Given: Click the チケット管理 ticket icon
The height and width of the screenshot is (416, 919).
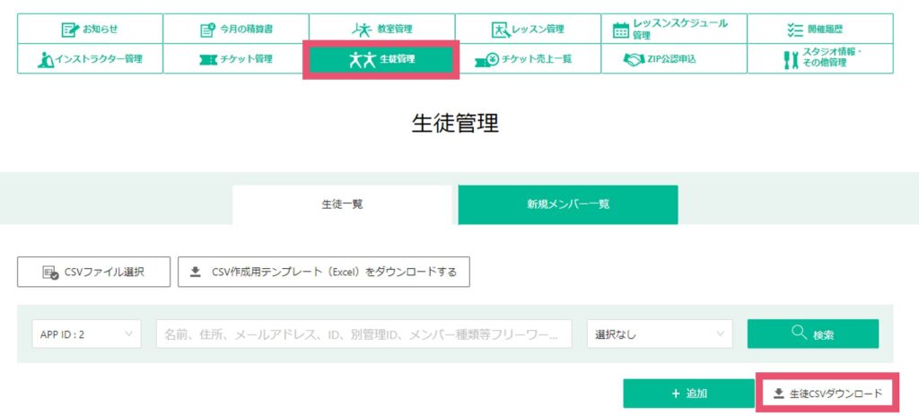Looking at the screenshot, I should (x=208, y=59).
